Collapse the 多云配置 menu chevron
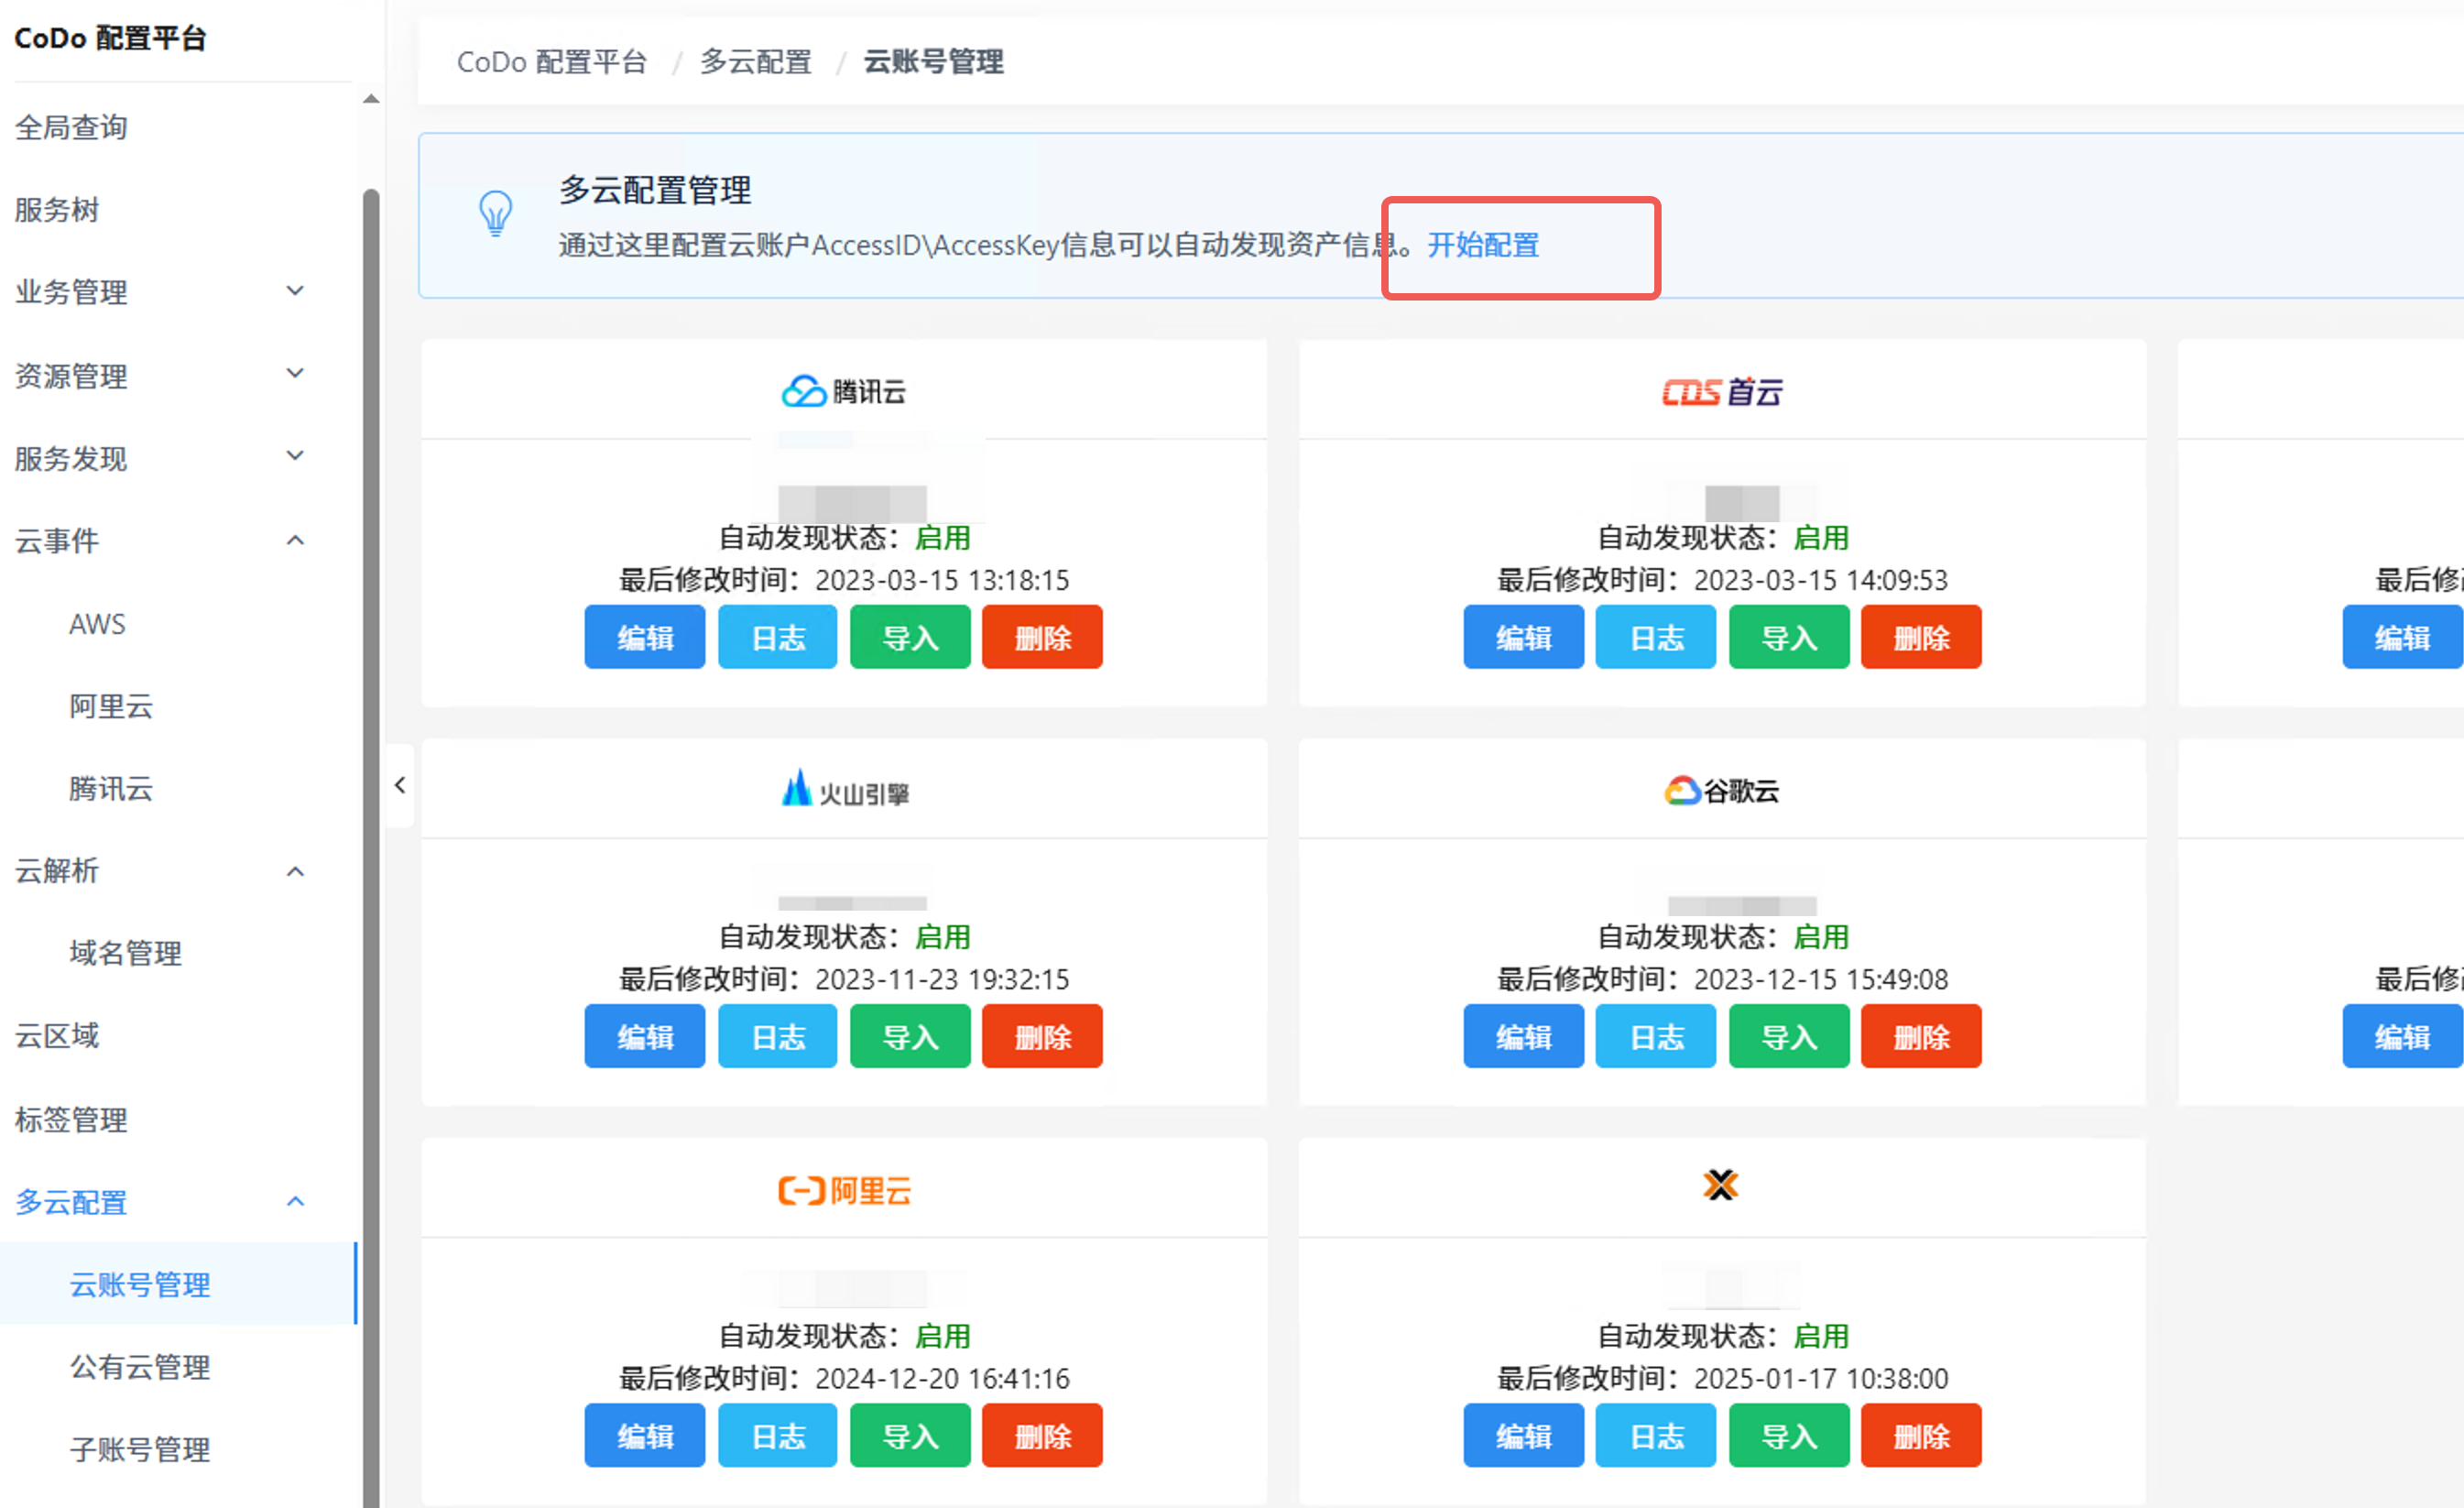Image resolution: width=2464 pixels, height=1508 pixels. 295,1201
